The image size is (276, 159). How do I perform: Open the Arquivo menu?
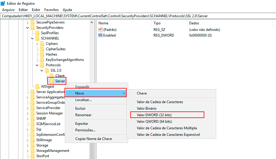[8, 10]
